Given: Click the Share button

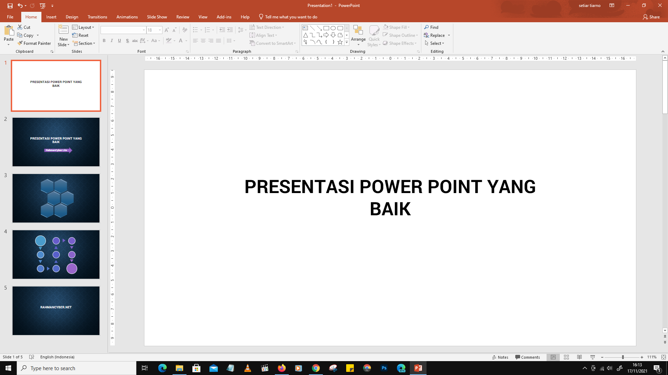Looking at the screenshot, I should [651, 17].
